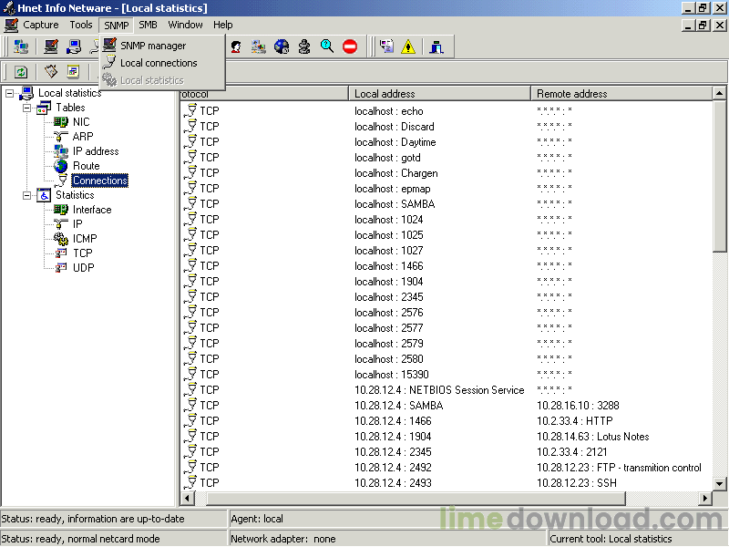
Task: Click the networked computers toolbar icon
Action: (21, 46)
